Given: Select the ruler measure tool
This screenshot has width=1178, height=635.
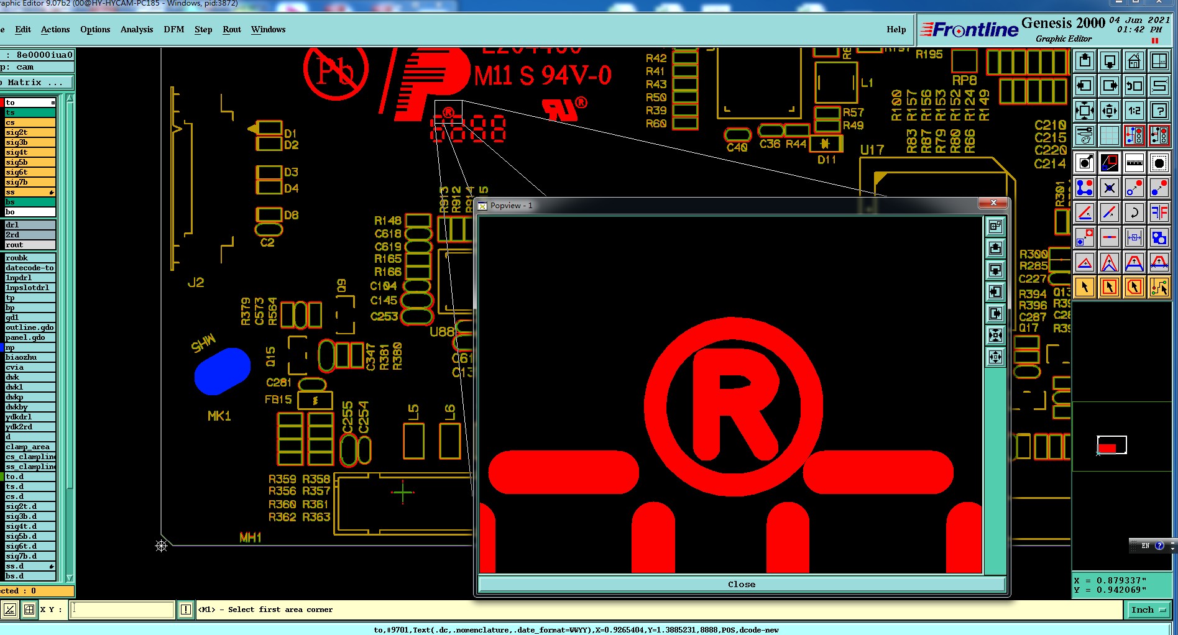Looking at the screenshot, I should pyautogui.click(x=1134, y=163).
